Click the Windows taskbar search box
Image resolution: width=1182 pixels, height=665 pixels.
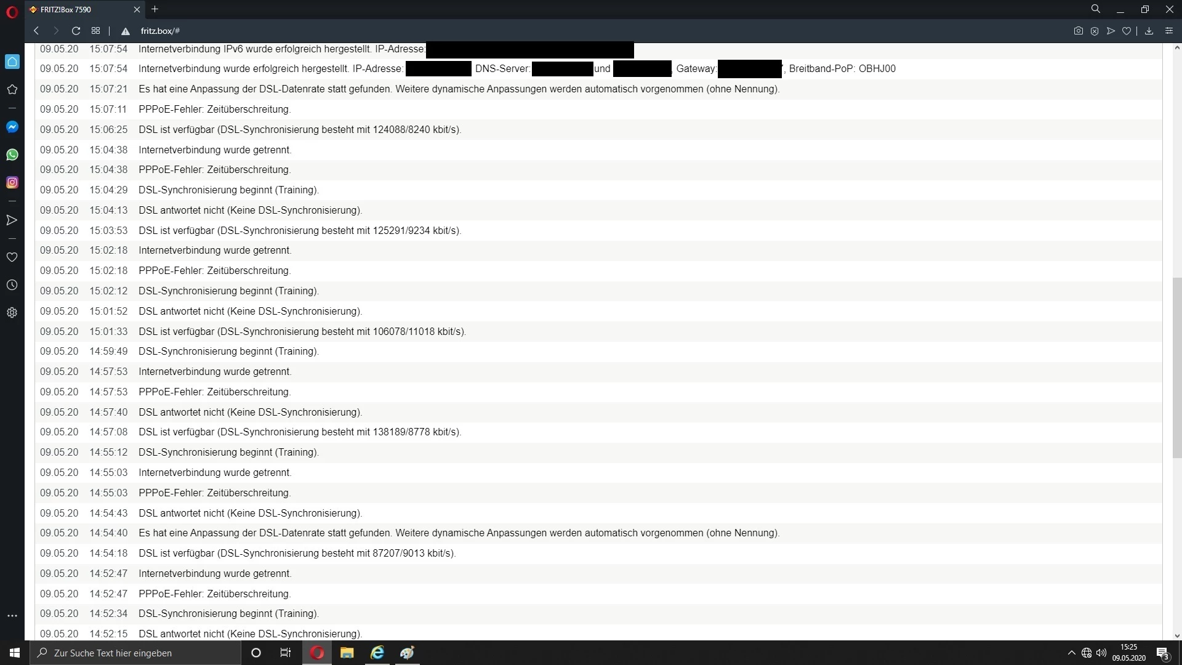tap(135, 653)
